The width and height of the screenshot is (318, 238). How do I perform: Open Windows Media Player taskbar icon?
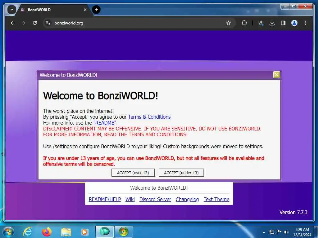84,232
